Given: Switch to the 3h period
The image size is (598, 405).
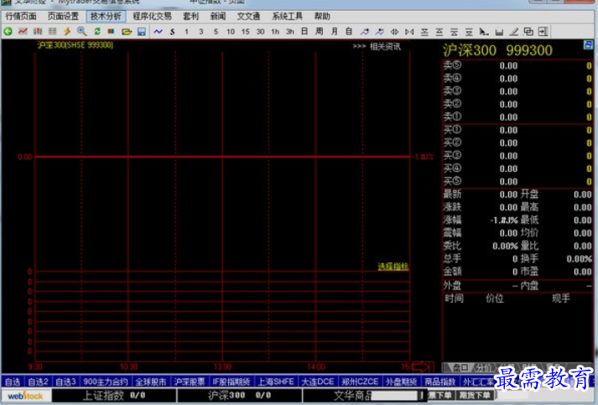Looking at the screenshot, I should 290,32.
